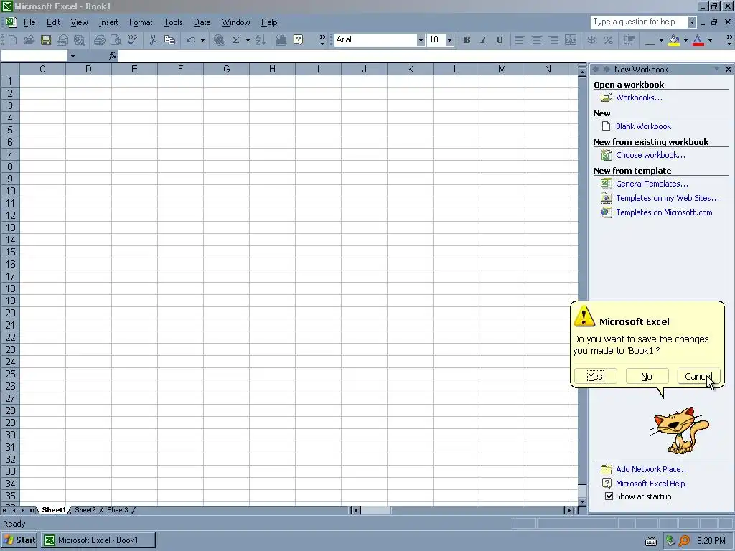Open the Tools menu
735x551 pixels.
point(173,22)
